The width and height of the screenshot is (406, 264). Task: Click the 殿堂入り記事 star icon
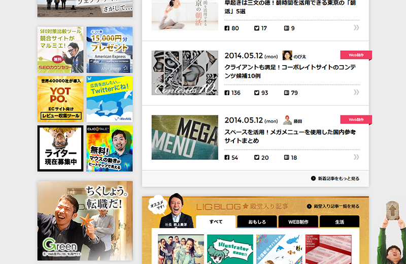point(245,206)
